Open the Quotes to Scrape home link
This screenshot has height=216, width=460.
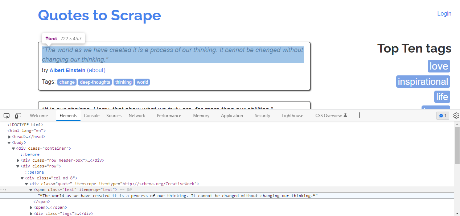pyautogui.click(x=99, y=15)
